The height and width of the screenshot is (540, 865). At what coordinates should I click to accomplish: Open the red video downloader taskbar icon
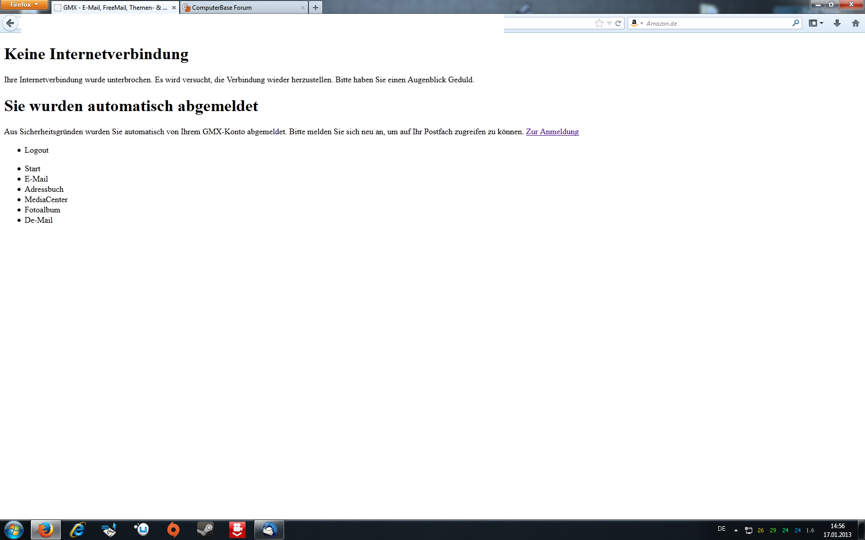point(237,530)
